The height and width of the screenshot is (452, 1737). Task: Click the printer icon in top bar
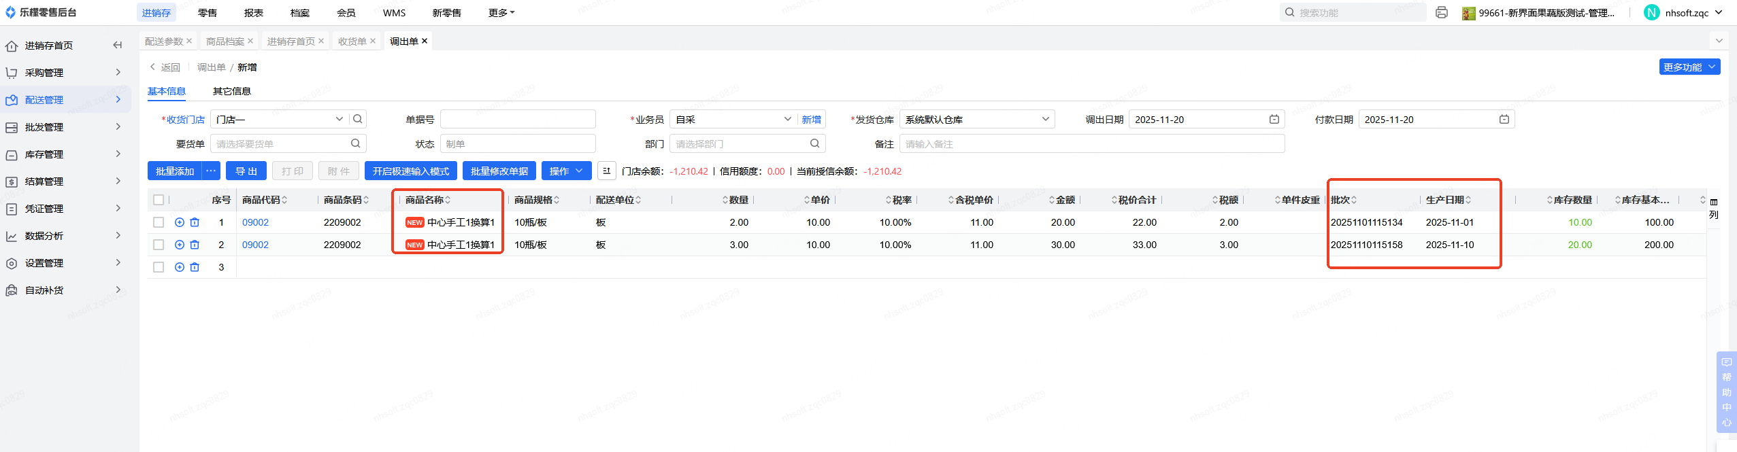(x=1441, y=12)
